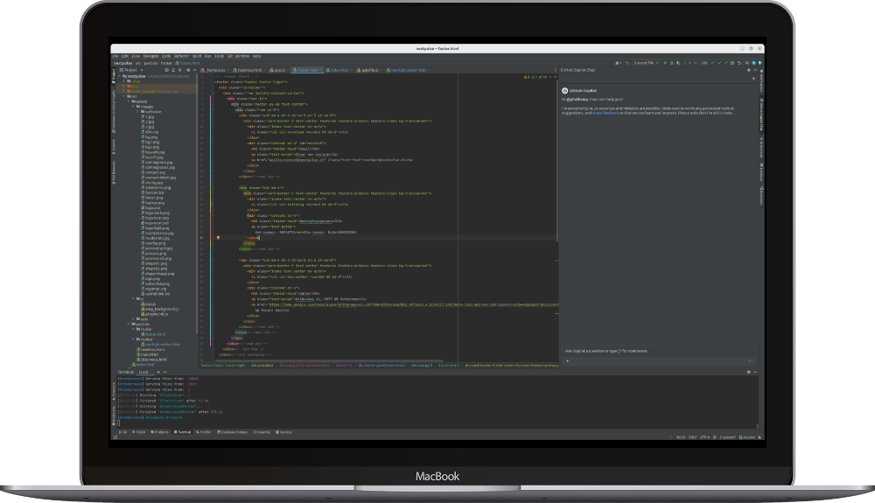Open the Current File run configuration dropdown

coord(644,63)
